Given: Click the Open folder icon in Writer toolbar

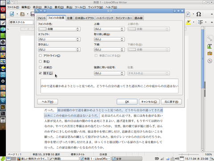Looking at the screenshot, I should pos(22,14).
